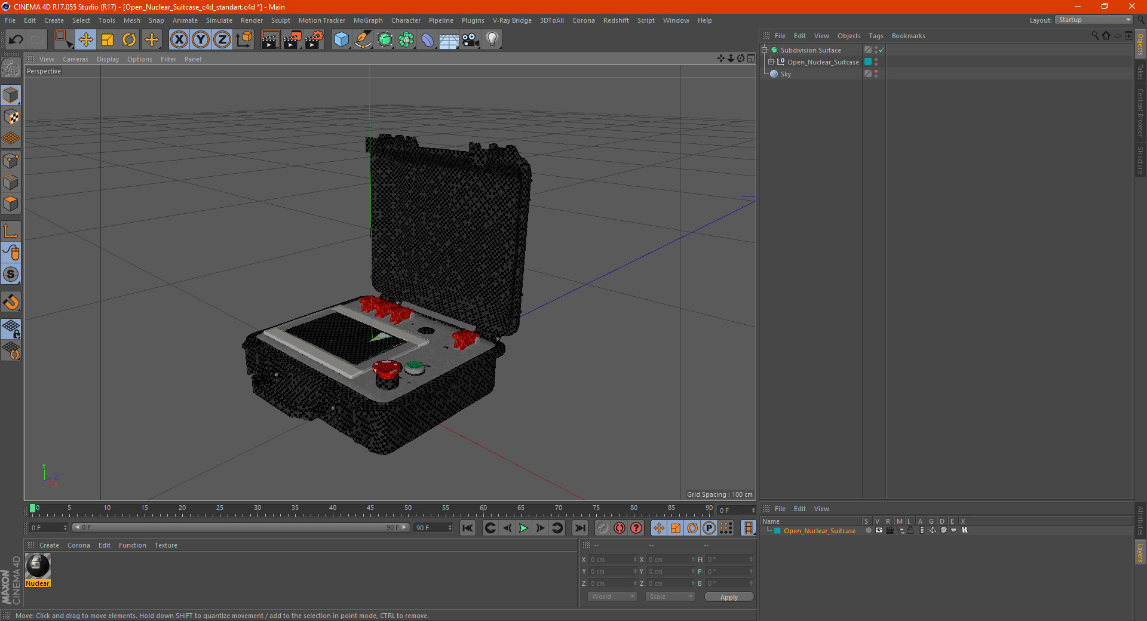Toggle Sky object visibility dots
1147x621 pixels.
[876, 74]
